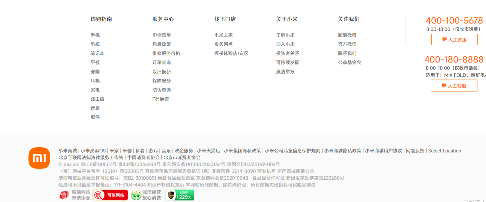
Task: Open the F码通道 link
Action: [x=161, y=99]
